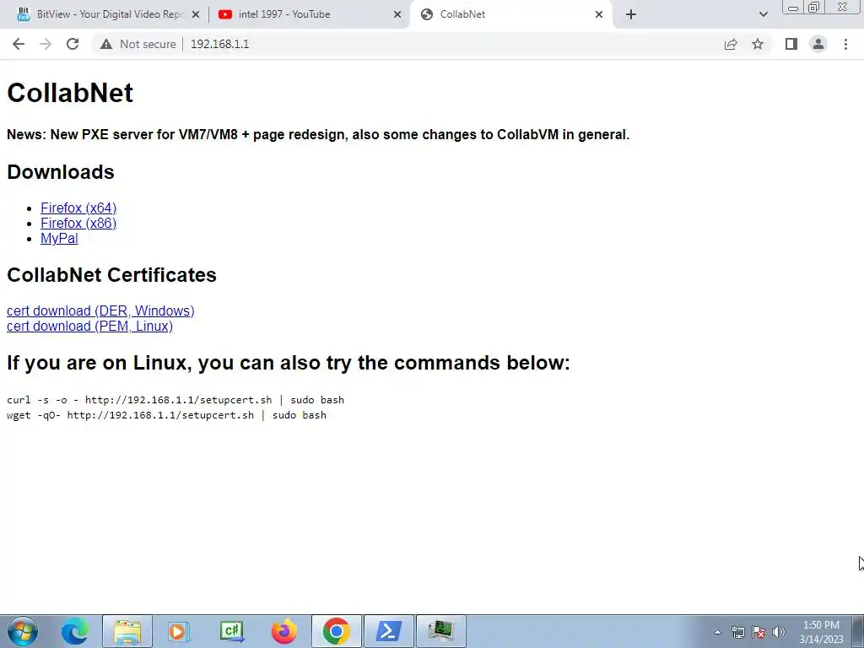Close the intel 1997 YouTube tab

[397, 14]
